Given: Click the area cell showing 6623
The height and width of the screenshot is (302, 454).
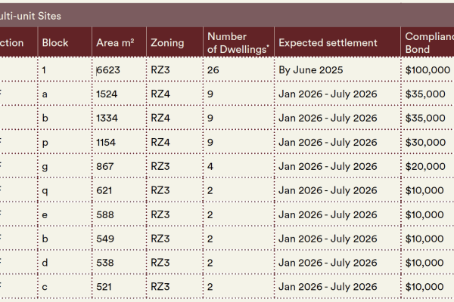Looking at the screenshot, I should 109,69.
